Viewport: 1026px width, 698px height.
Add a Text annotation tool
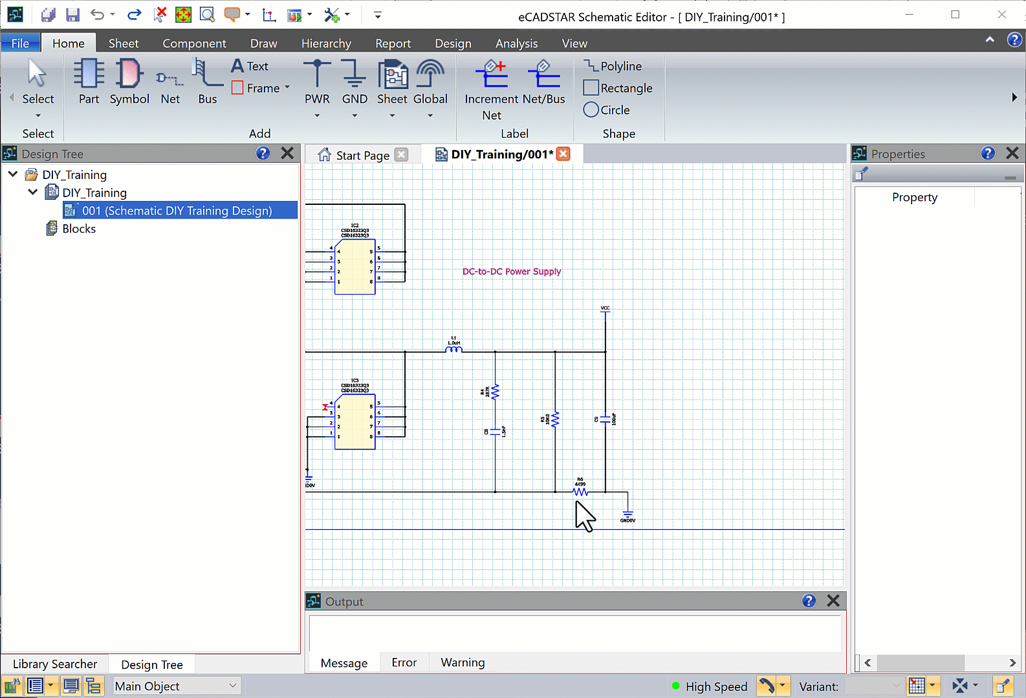tap(250, 66)
